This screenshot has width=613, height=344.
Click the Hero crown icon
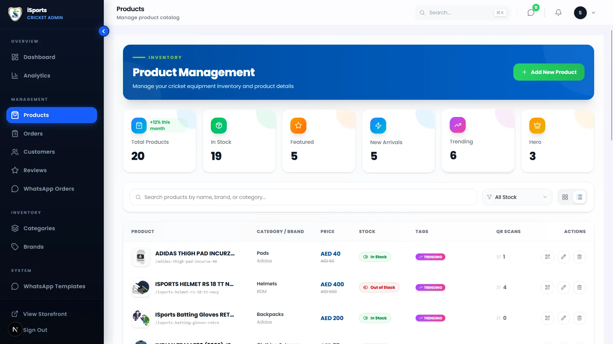pyautogui.click(x=537, y=126)
